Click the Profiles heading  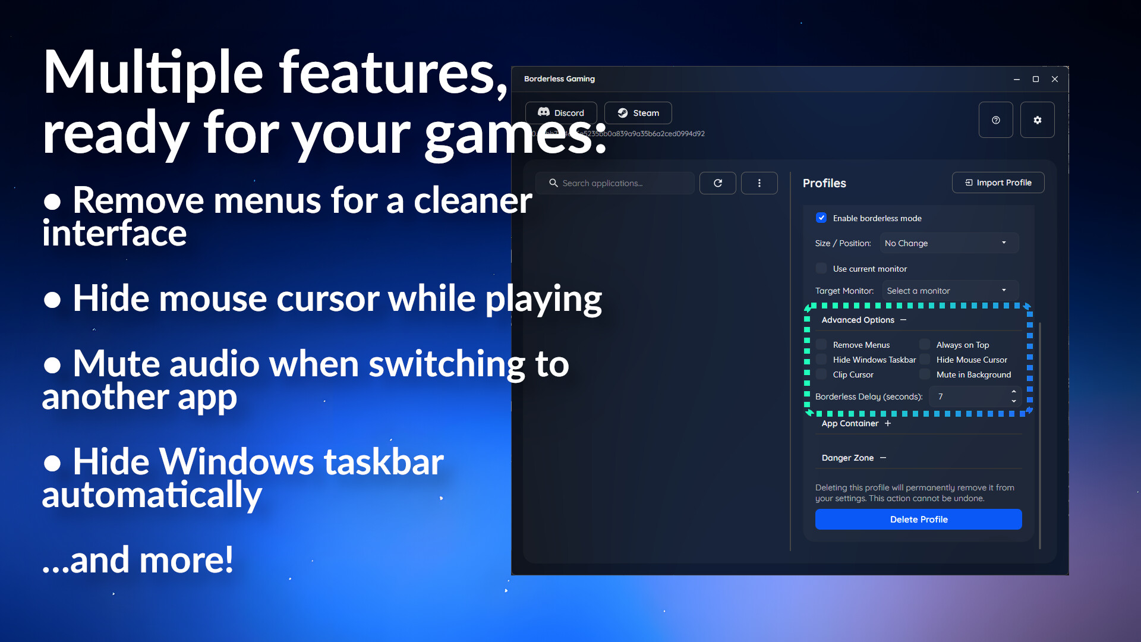tap(825, 183)
